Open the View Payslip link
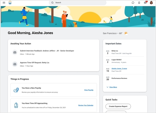 pos(89,90)
